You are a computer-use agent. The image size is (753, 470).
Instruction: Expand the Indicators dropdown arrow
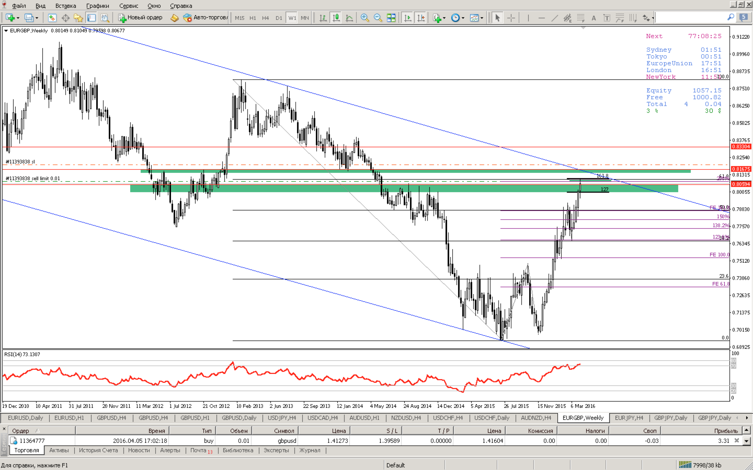click(444, 18)
